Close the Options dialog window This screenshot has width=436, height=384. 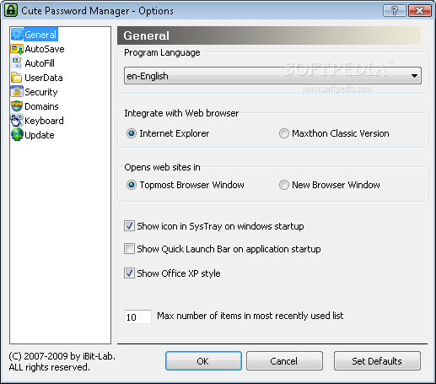[419, 11]
